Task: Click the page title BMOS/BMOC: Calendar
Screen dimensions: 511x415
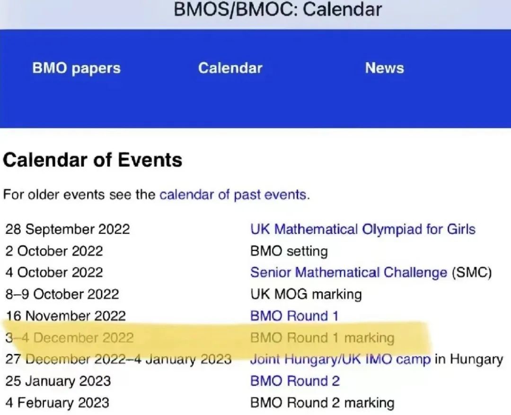Action: click(278, 9)
